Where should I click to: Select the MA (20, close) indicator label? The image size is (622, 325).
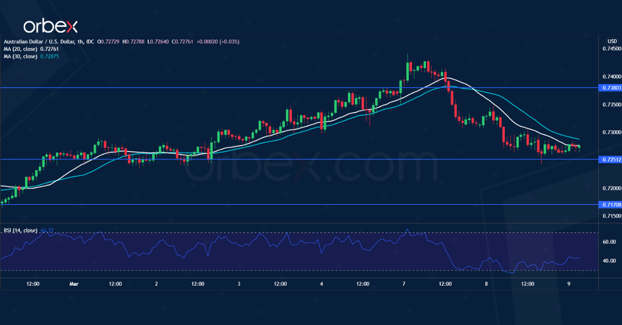tap(21, 49)
